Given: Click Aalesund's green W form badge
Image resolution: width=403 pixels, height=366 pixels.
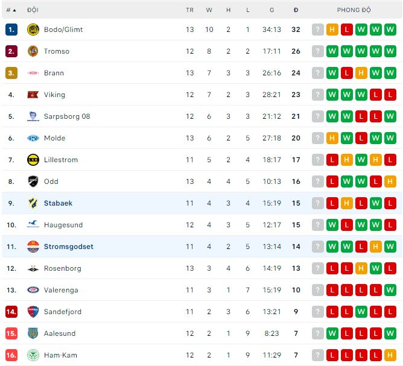Looking at the screenshot, I should [x=332, y=333].
